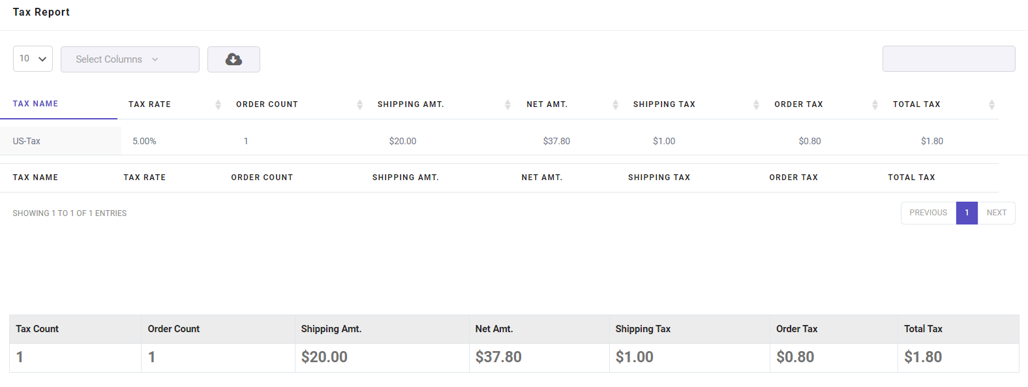This screenshot has height=387, width=1028.
Task: Select the US-Tax row name cell
Action: [x=27, y=141]
